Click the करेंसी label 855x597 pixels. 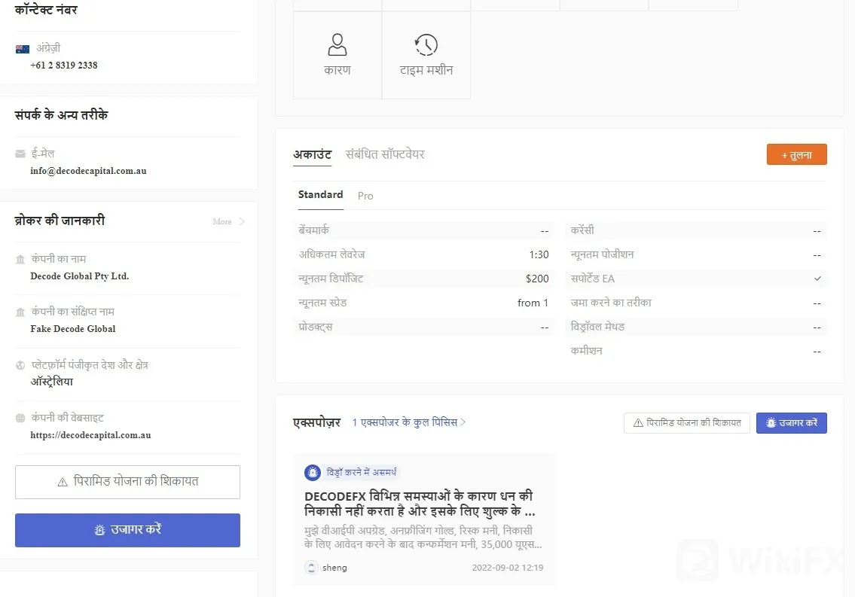[x=582, y=230]
